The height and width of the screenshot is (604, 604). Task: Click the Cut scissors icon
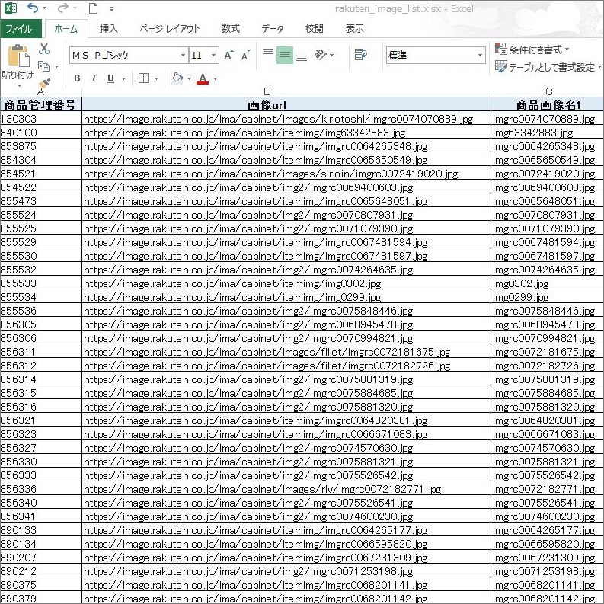tap(44, 49)
